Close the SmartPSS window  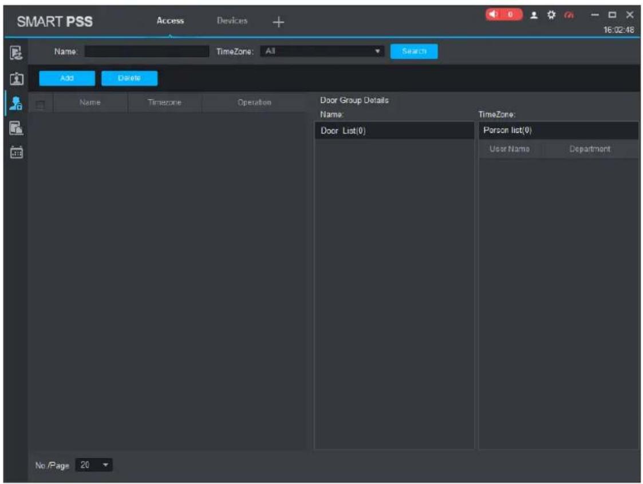(630, 15)
